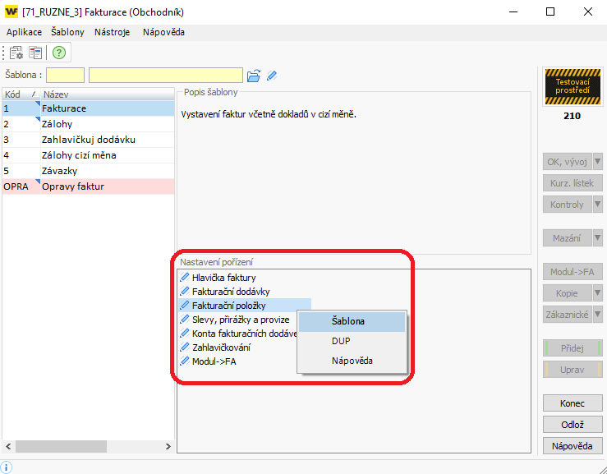
Task: Select Fakturační dodávky setting item
Action: 231,292
